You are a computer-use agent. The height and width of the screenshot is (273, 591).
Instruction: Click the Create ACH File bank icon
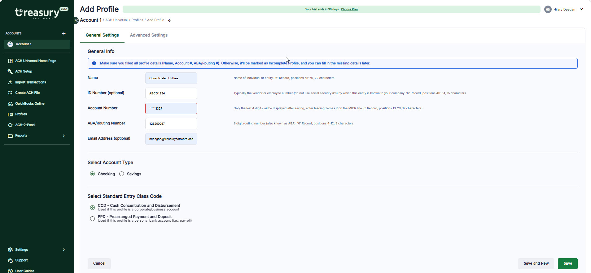pyautogui.click(x=10, y=93)
